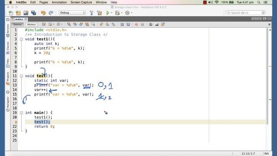The width and height of the screenshot is (277, 156).
Task: Switch to the Source view
Action: [17, 24]
